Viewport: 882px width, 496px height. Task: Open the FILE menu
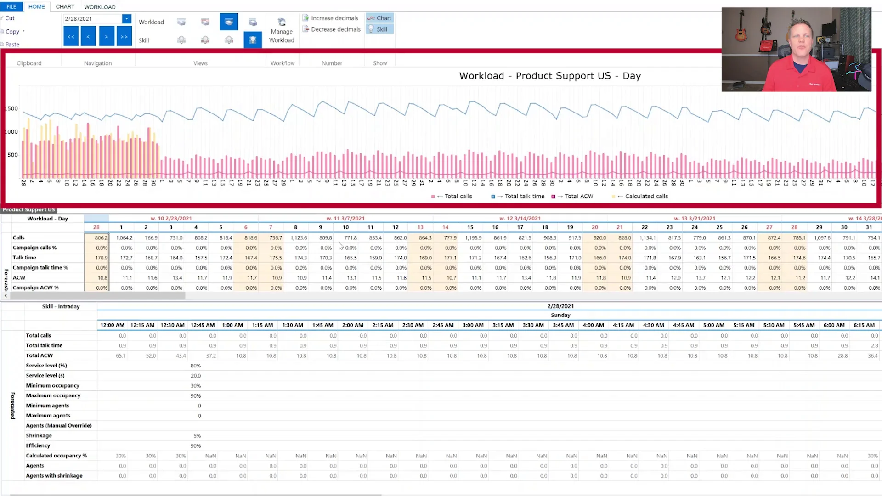click(11, 6)
